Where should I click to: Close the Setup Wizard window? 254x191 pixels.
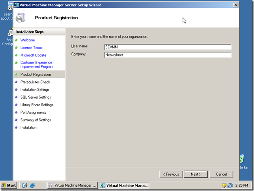235,5
